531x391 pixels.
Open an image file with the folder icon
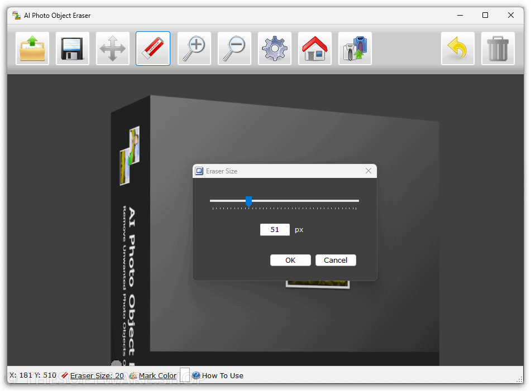(x=32, y=49)
